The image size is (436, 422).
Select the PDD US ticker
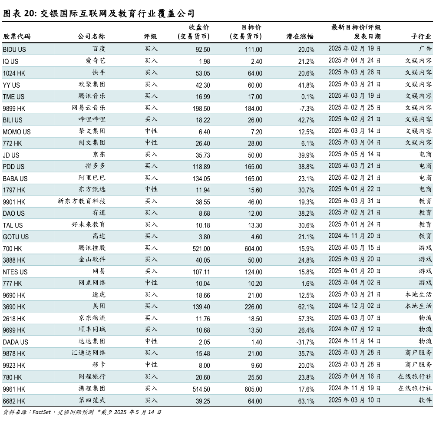13,167
